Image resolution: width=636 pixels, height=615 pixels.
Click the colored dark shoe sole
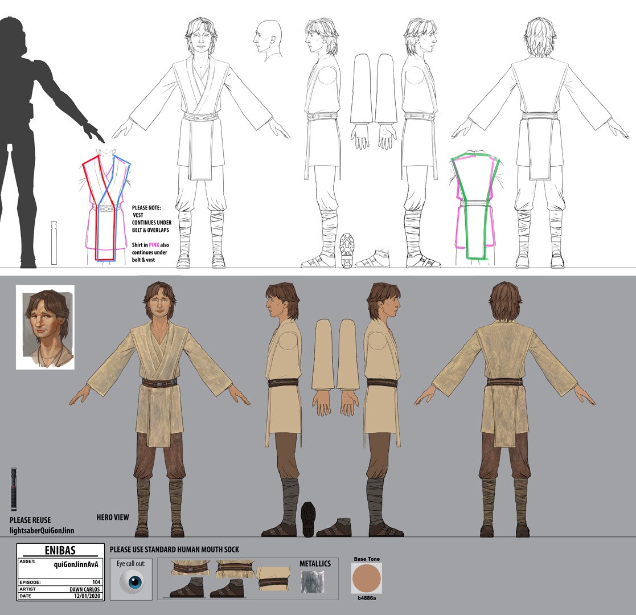[x=308, y=519]
